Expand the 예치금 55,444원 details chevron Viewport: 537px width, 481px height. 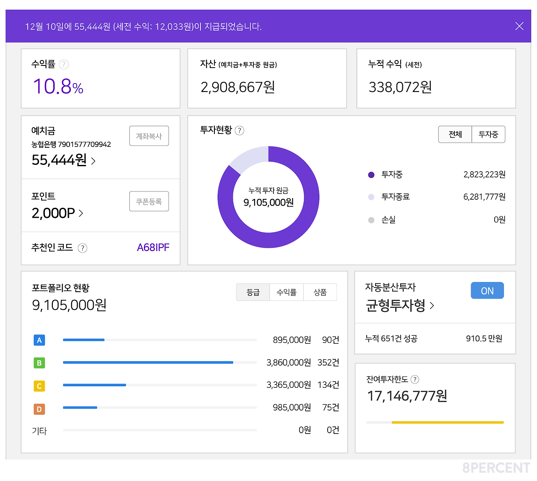pyautogui.click(x=93, y=161)
